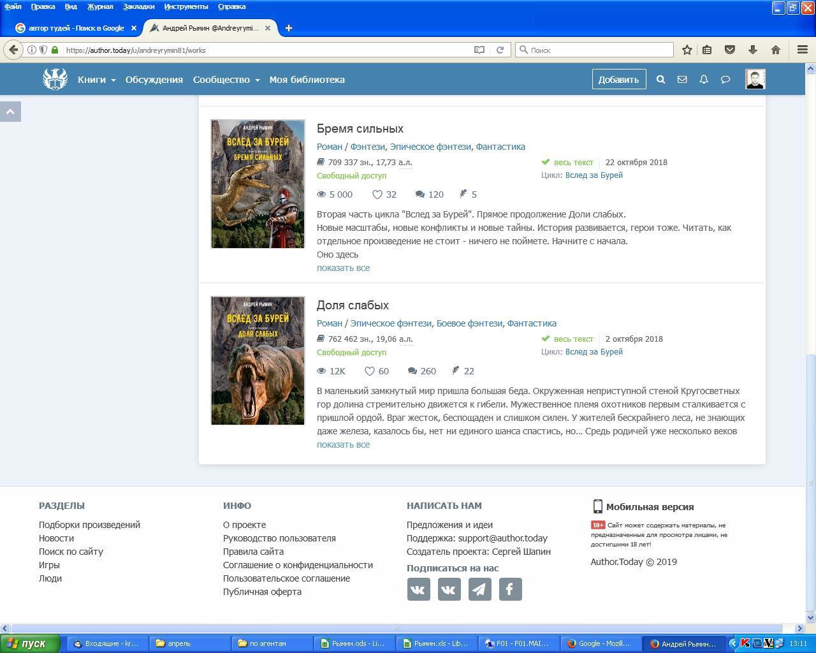Click the site search magnifier icon
The image size is (816, 653).
point(660,80)
